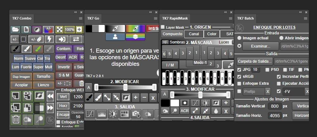
Task: Enable Enfoque Extra checkbox in TK7 Batch
Action: [239, 83]
